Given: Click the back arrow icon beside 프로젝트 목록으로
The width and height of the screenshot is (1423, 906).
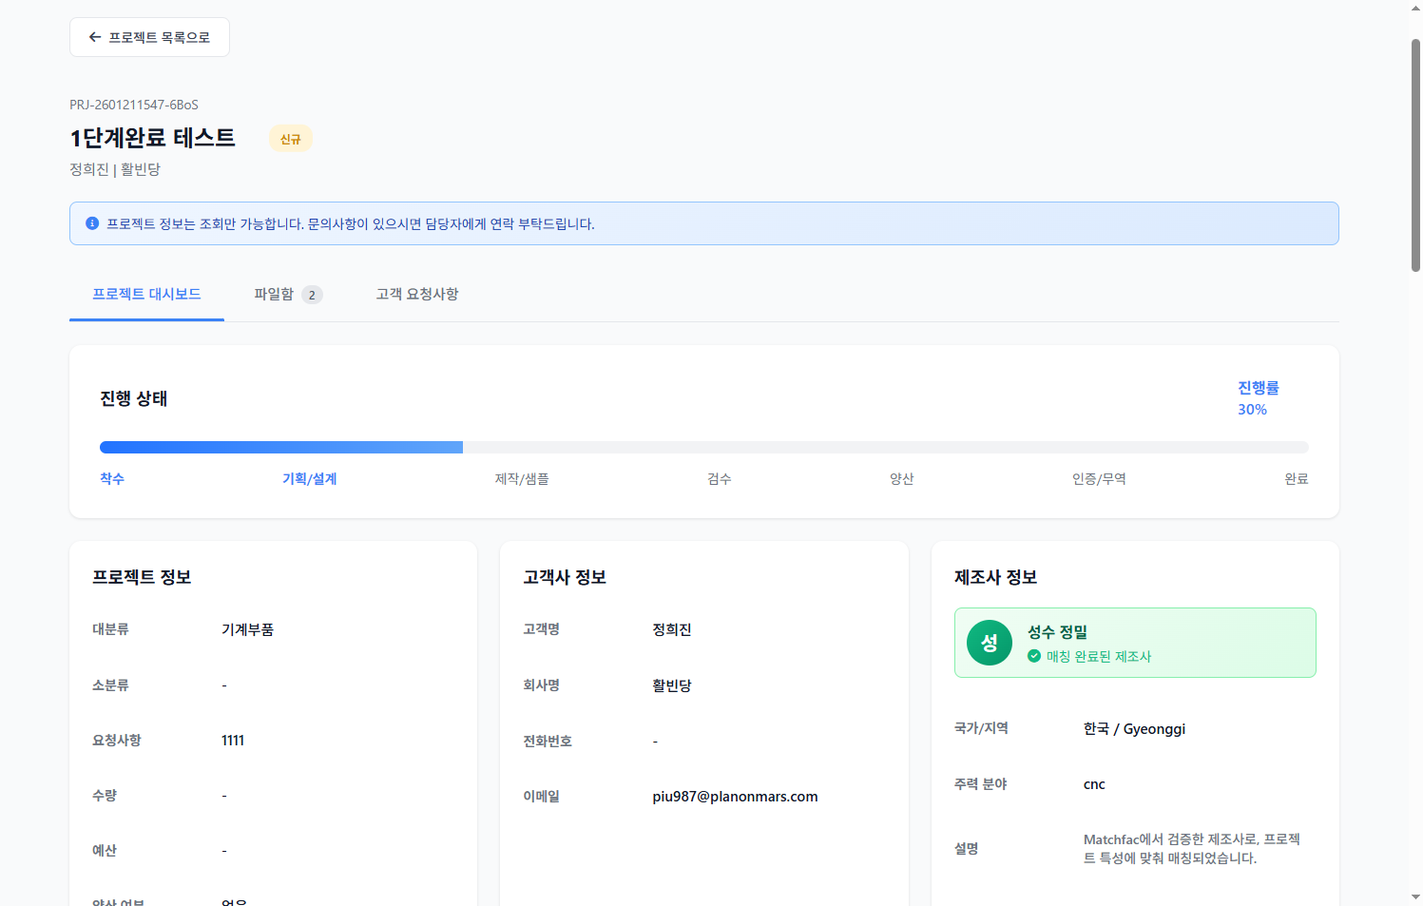Looking at the screenshot, I should coord(94,36).
